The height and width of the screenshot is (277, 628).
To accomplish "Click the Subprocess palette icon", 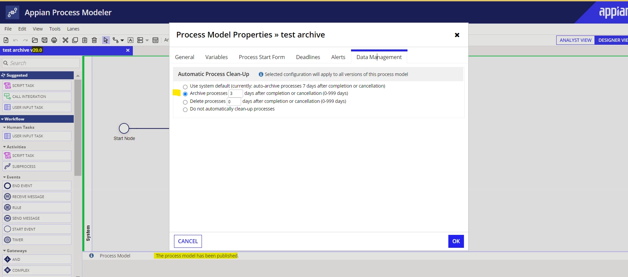I will (x=7, y=166).
